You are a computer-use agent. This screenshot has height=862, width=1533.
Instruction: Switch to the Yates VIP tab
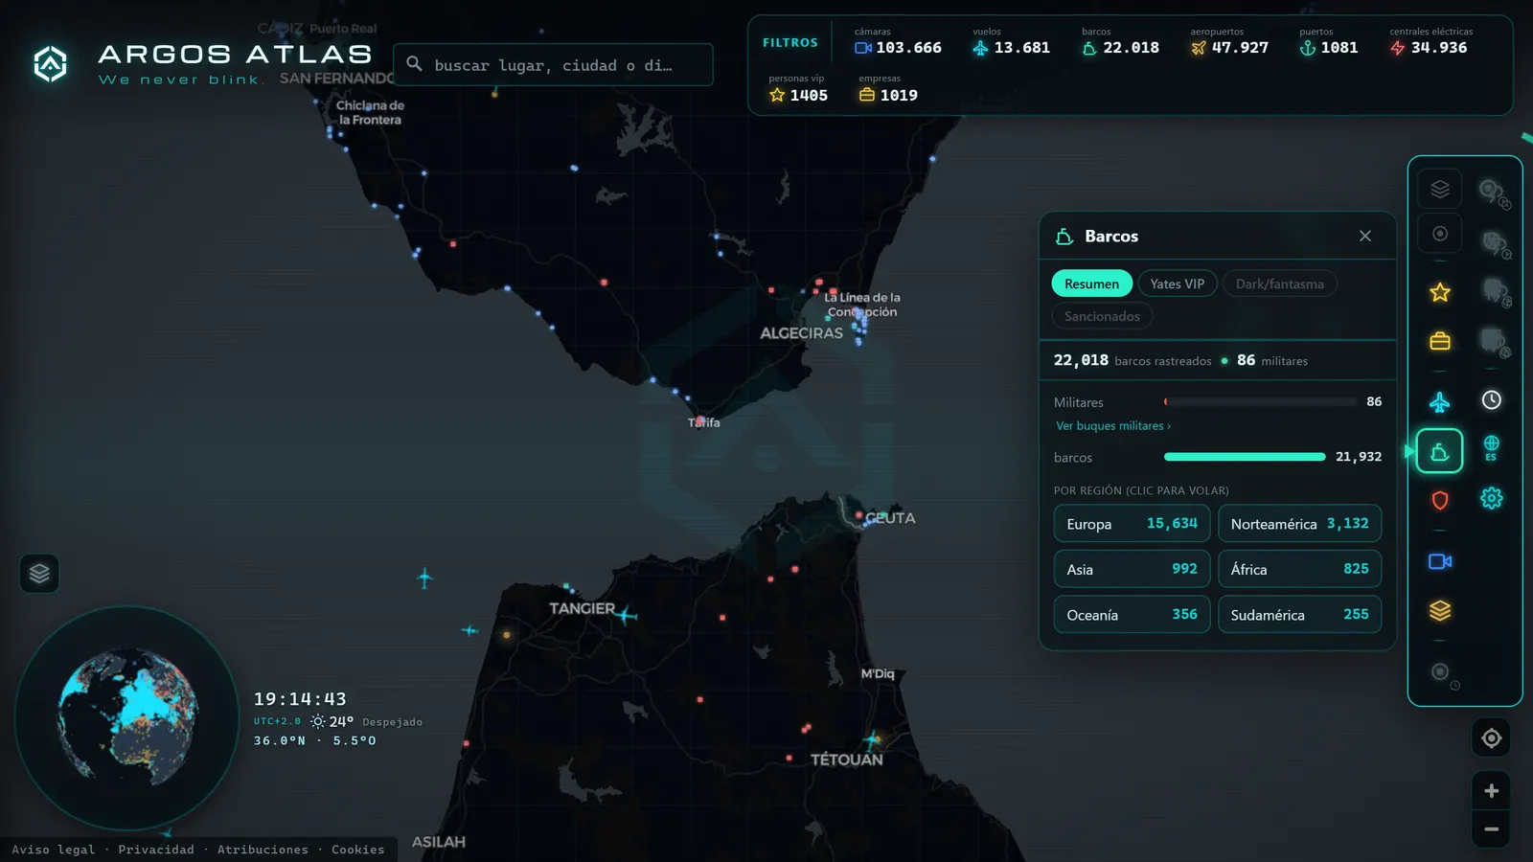[1178, 284]
